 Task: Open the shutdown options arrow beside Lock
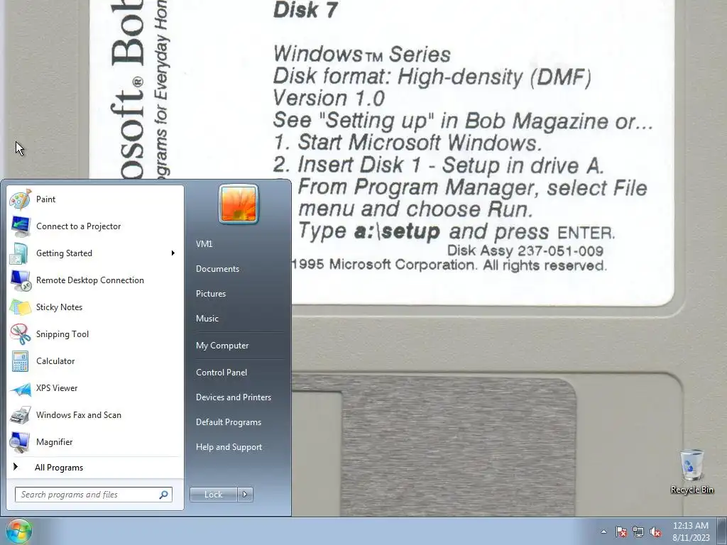[x=245, y=495]
